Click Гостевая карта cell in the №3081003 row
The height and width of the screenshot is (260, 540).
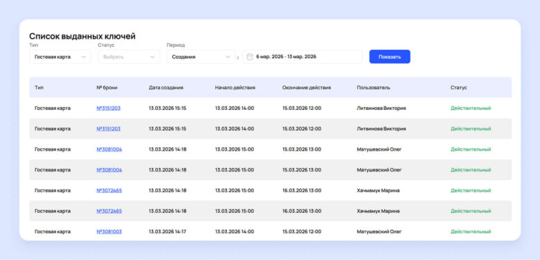(x=53, y=232)
